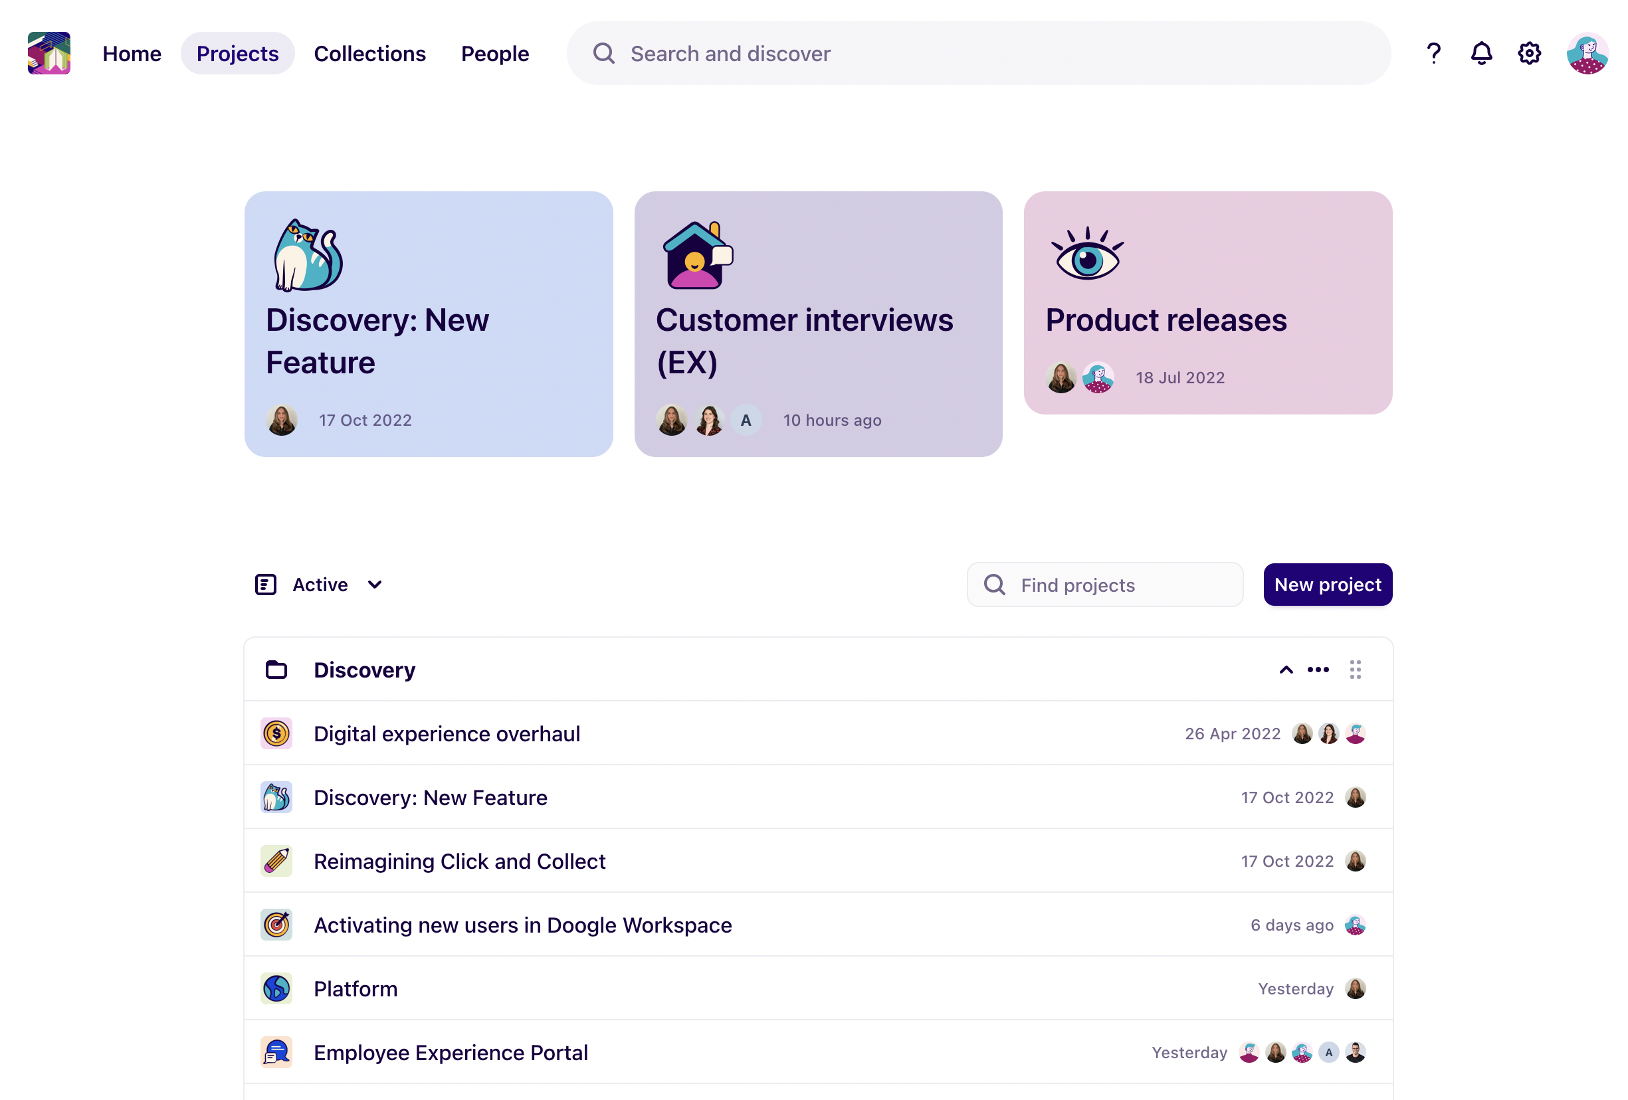Click the New project button

pos(1327,585)
